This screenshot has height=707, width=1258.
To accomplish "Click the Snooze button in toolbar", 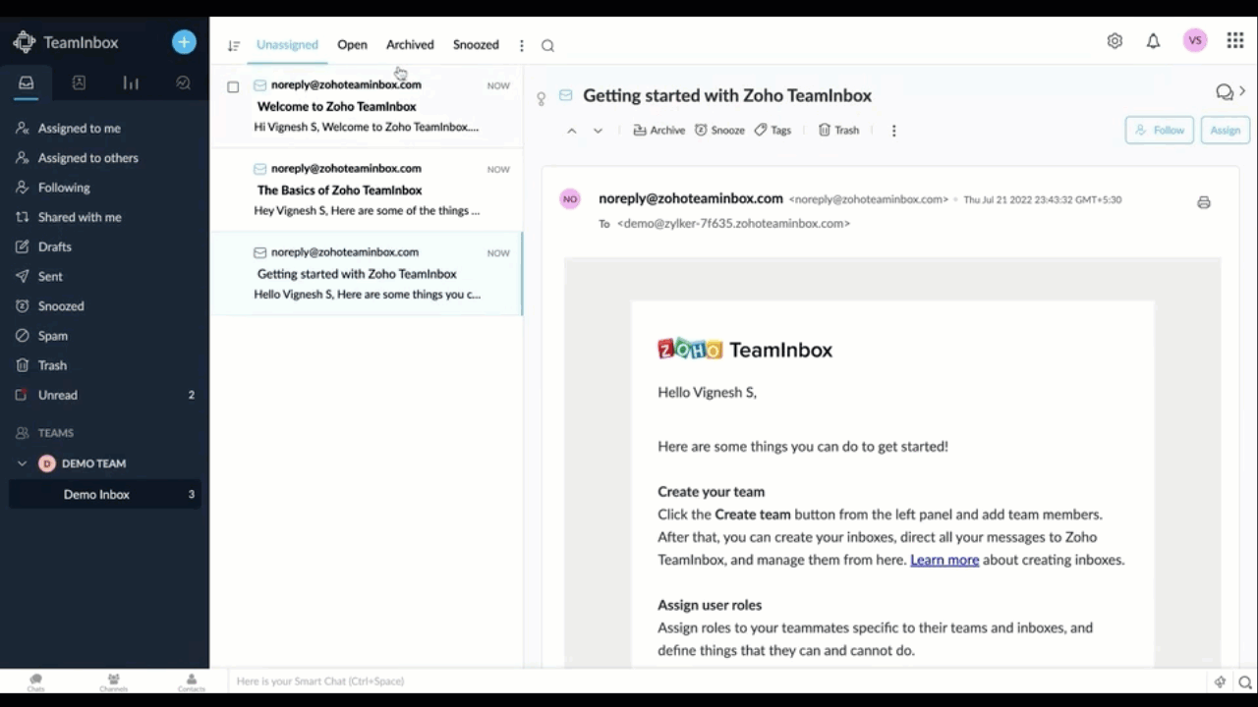I will [719, 131].
